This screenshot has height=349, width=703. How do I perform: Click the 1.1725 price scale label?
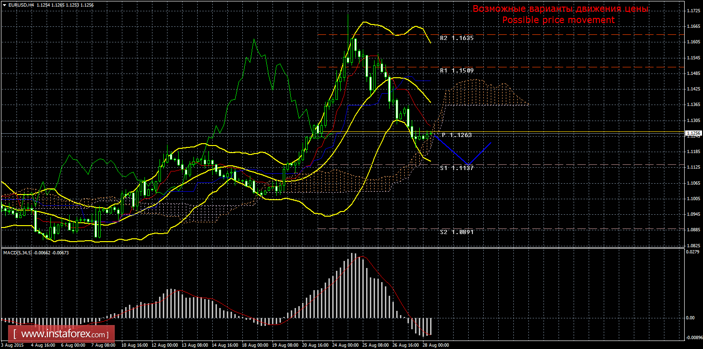pos(693,10)
